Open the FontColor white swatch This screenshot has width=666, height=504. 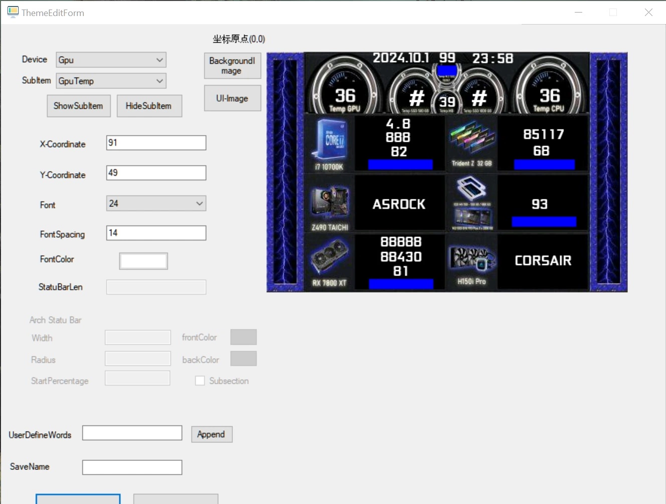(143, 261)
